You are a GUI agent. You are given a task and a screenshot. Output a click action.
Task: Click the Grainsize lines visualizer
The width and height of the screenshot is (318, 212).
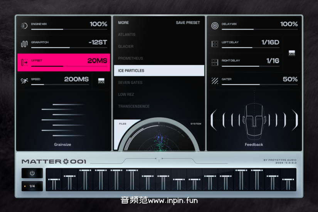[x=63, y=120]
